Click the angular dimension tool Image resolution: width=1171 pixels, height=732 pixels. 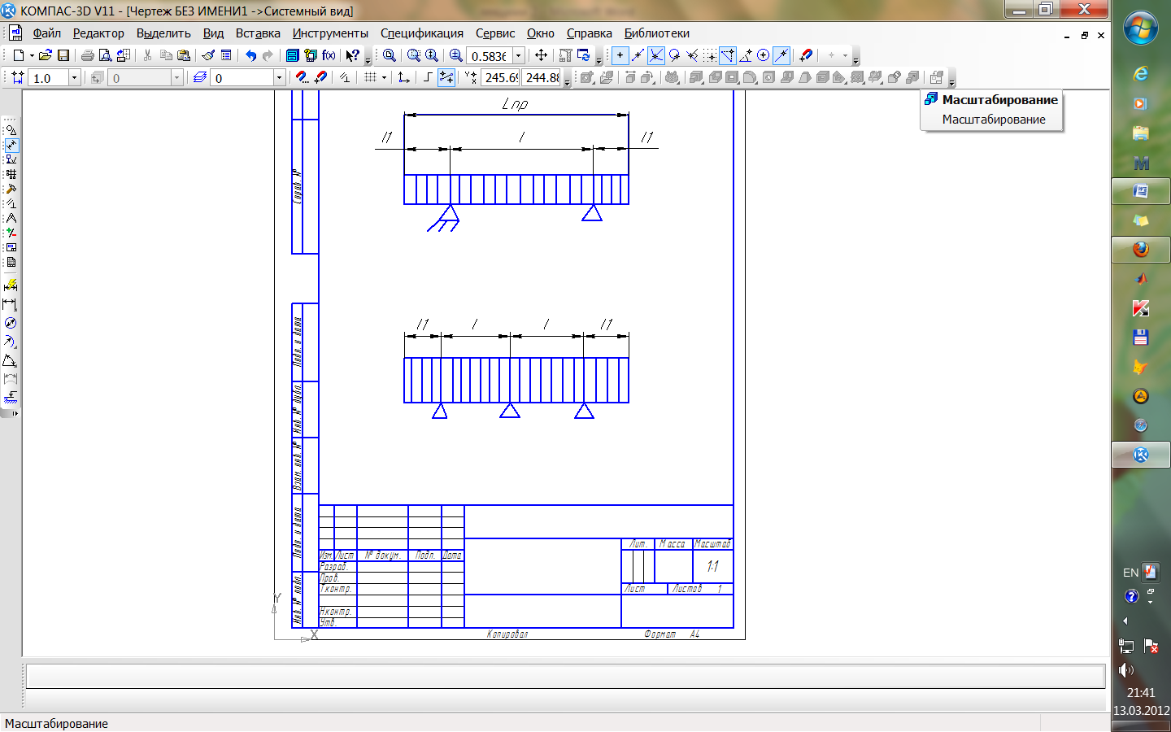click(10, 360)
